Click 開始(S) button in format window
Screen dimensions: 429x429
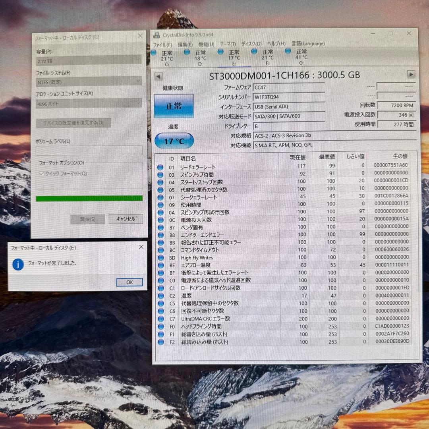click(x=88, y=219)
